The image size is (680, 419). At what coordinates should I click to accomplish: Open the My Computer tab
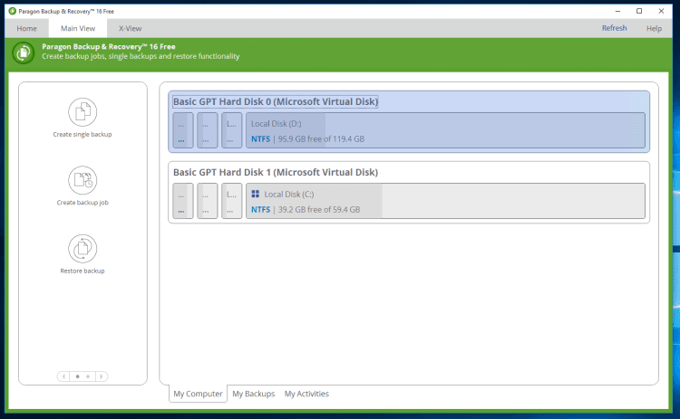(198, 394)
